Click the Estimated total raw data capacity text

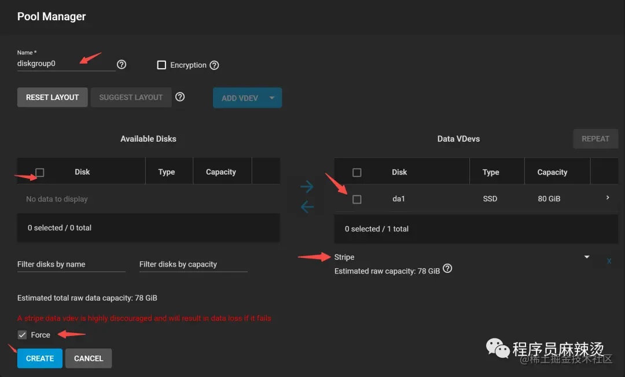[87, 298]
